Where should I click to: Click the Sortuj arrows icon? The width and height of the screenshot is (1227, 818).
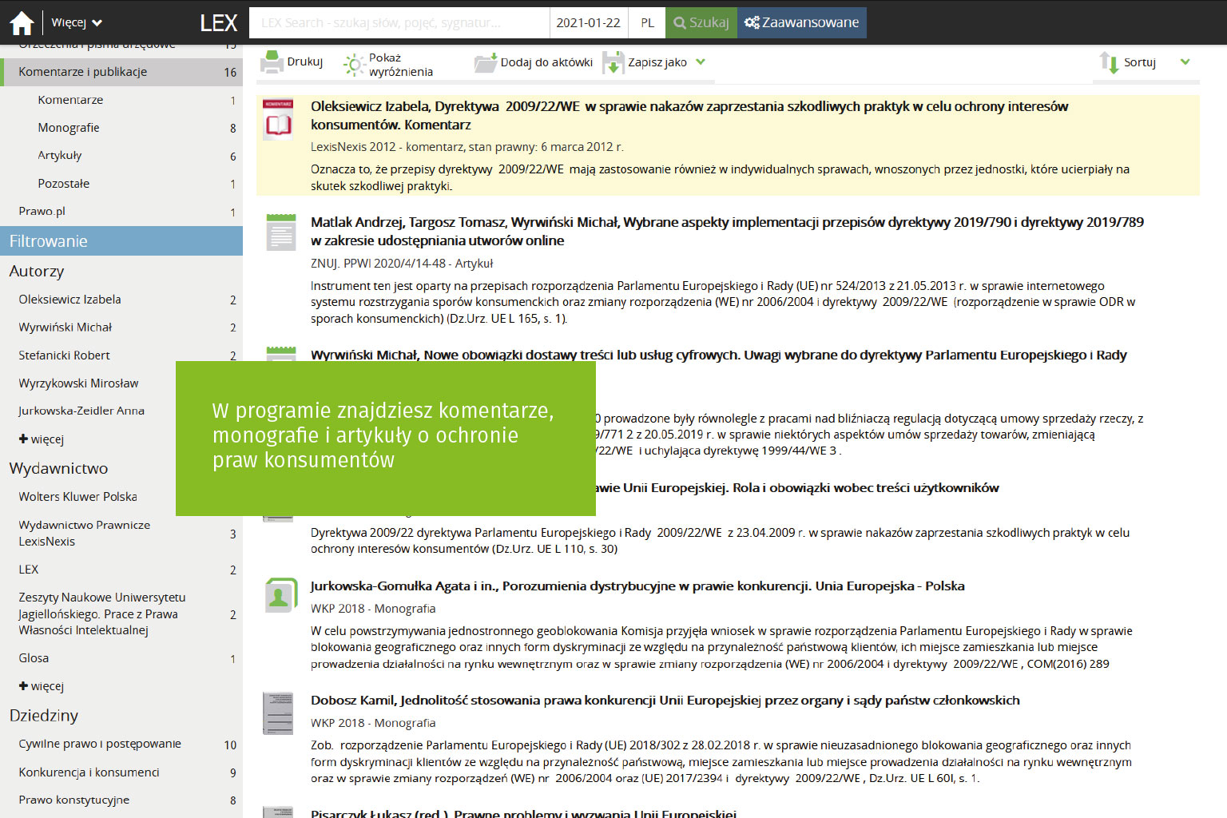[x=1109, y=62]
